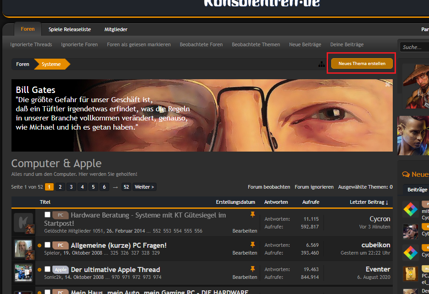Sort threads by Erstellungsdatum
This screenshot has height=294, width=429.
235,202
